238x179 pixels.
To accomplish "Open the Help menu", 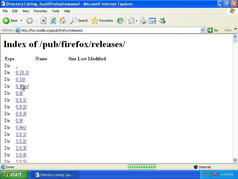I will (x=67, y=11).
